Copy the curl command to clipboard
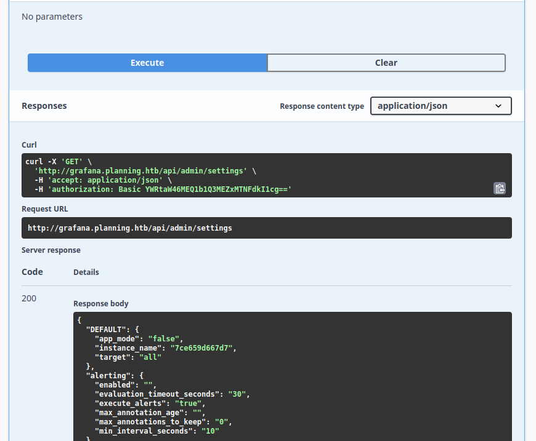Viewport: 536px width, 441px height. (499, 188)
